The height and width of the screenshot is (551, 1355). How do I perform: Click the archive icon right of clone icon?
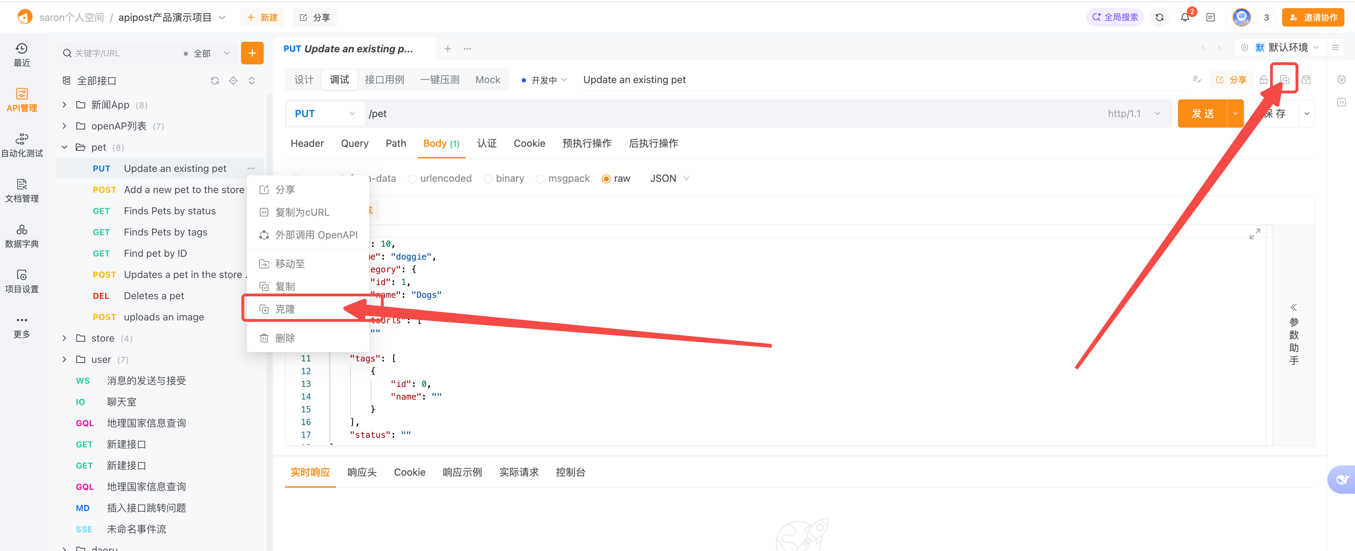coord(1306,79)
